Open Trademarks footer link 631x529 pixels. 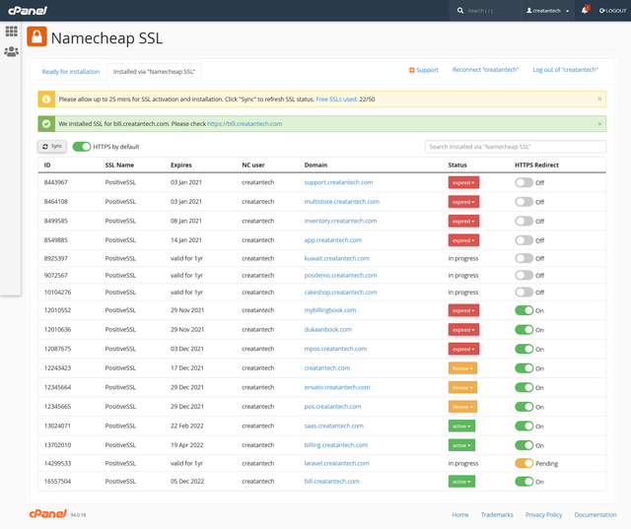497,514
